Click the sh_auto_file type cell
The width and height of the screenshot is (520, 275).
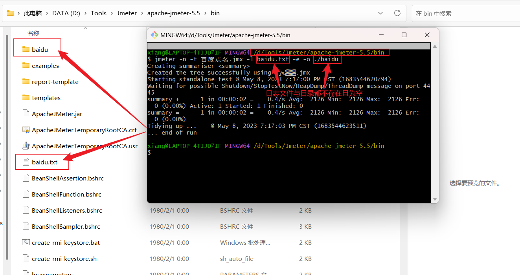click(237, 259)
